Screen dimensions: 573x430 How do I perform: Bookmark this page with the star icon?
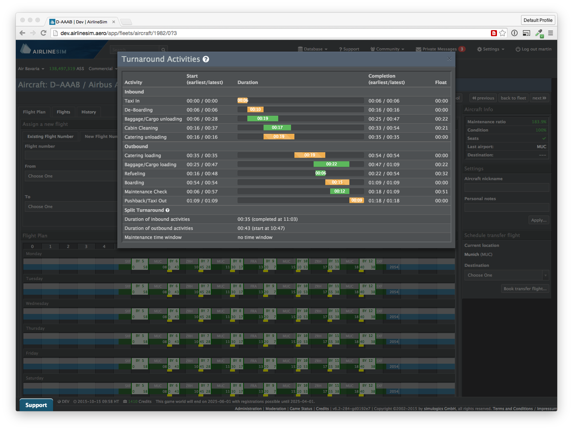(503, 33)
